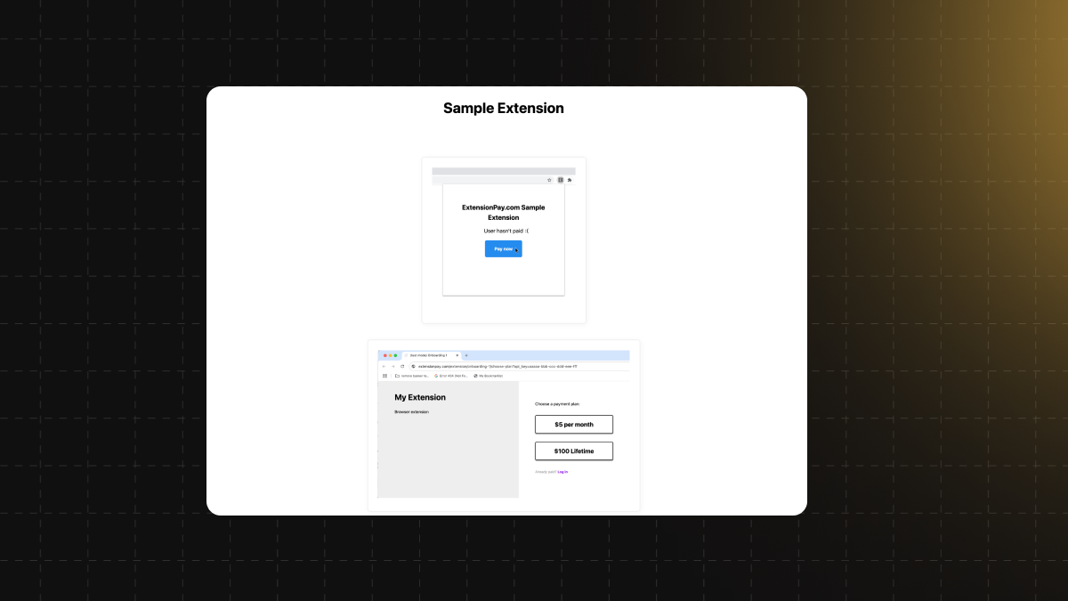This screenshot has height=601, width=1068.
Task: Reload the onboarding page
Action: 401,366
